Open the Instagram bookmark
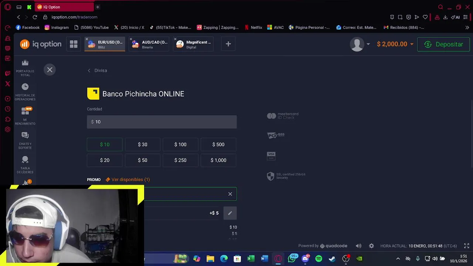Screen dimensions: 473x266 [x=57, y=27]
